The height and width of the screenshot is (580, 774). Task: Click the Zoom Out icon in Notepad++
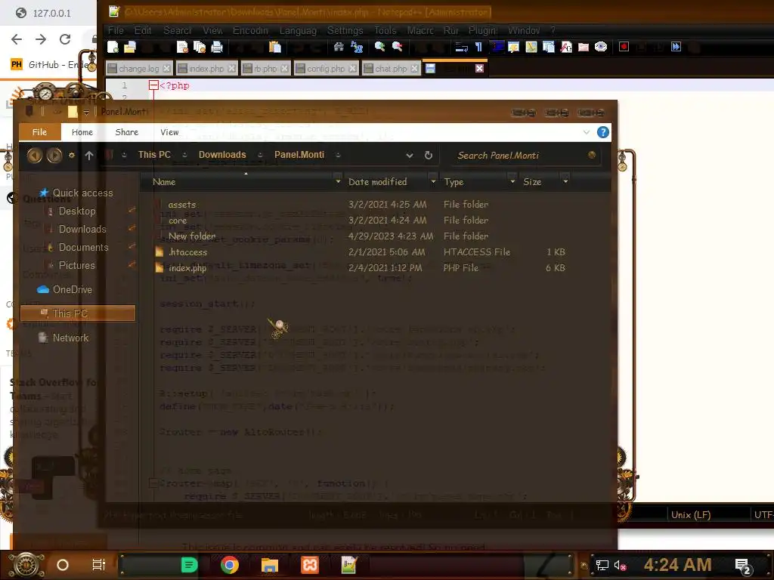tap(397, 47)
